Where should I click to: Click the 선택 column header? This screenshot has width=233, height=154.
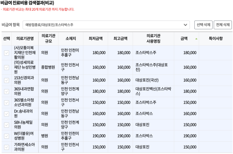coord(7,38)
